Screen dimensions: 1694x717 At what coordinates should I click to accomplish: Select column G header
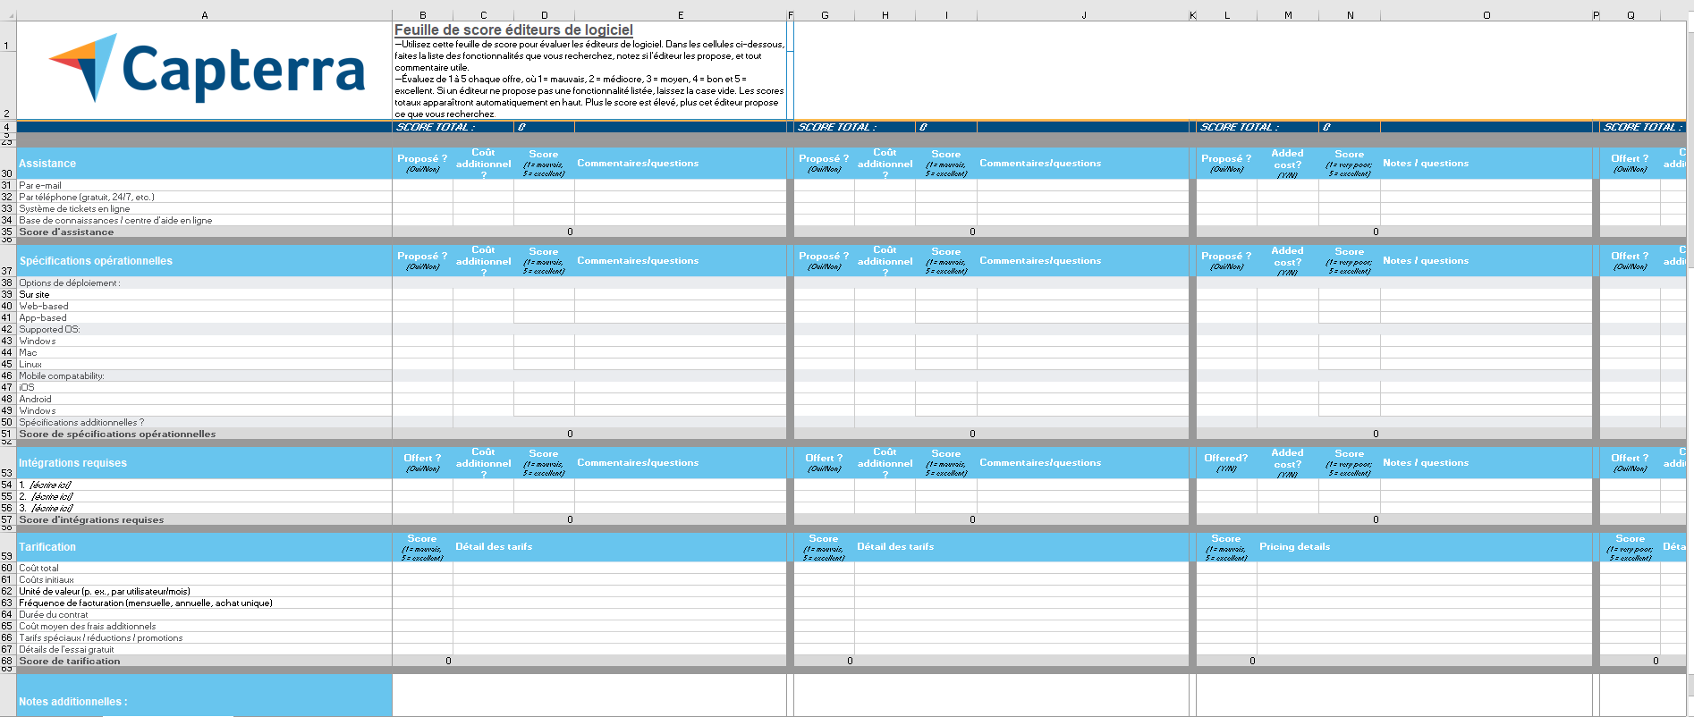[x=825, y=15]
